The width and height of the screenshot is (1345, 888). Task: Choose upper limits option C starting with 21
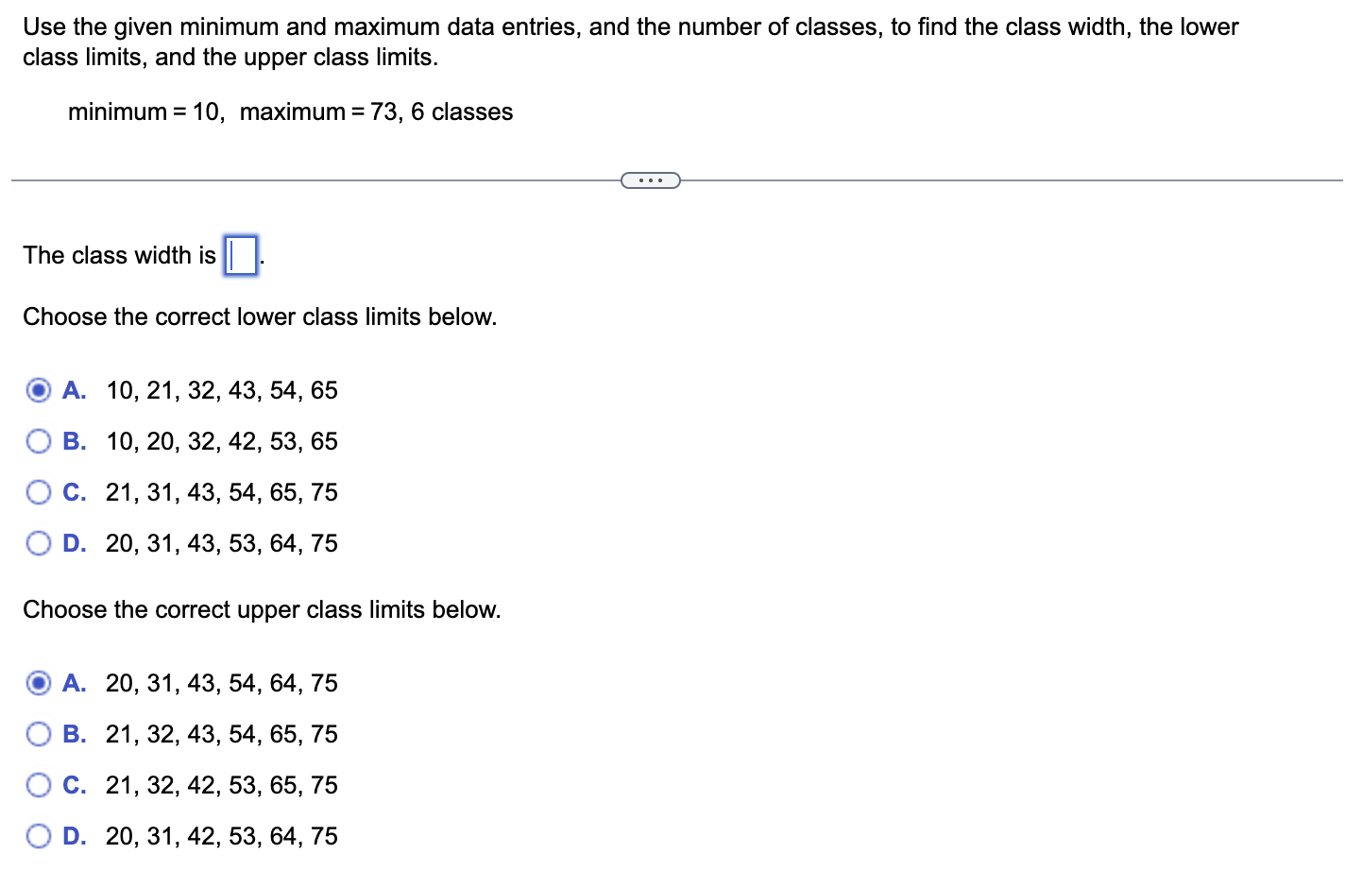click(x=39, y=785)
